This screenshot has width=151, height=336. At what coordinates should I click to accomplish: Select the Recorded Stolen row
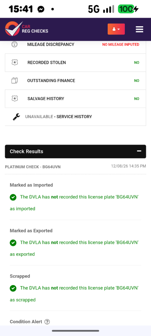click(75, 63)
